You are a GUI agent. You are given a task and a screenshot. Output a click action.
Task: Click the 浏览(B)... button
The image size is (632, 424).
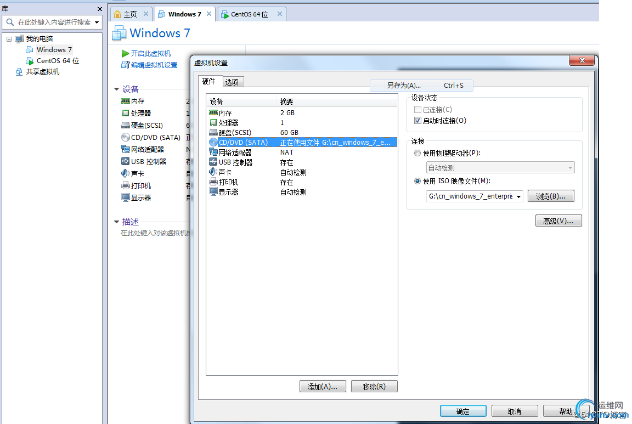551,196
